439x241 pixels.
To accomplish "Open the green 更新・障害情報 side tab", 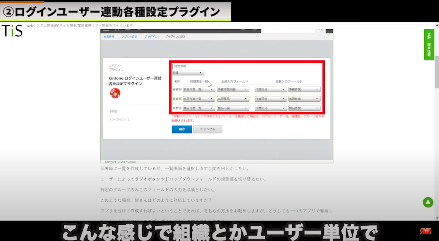I will (429, 45).
